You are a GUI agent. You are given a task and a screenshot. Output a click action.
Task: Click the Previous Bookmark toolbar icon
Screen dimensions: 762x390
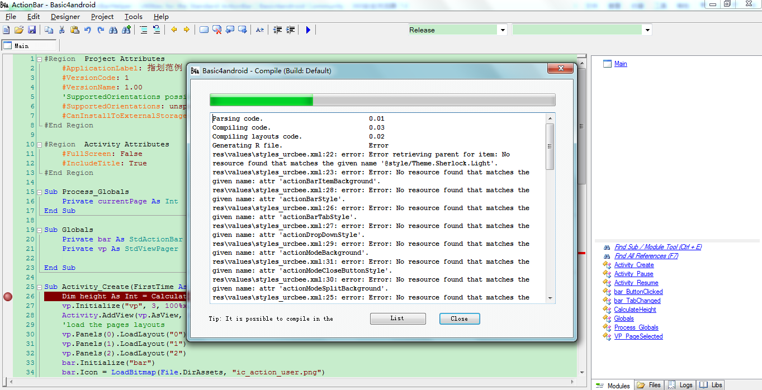point(230,30)
